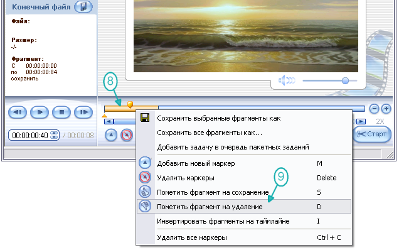Click the total duration 00:00:08 text

pyautogui.click(x=80, y=135)
